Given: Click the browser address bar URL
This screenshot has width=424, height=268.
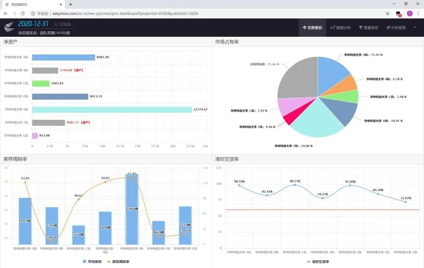Looking at the screenshot, I should (x=126, y=13).
